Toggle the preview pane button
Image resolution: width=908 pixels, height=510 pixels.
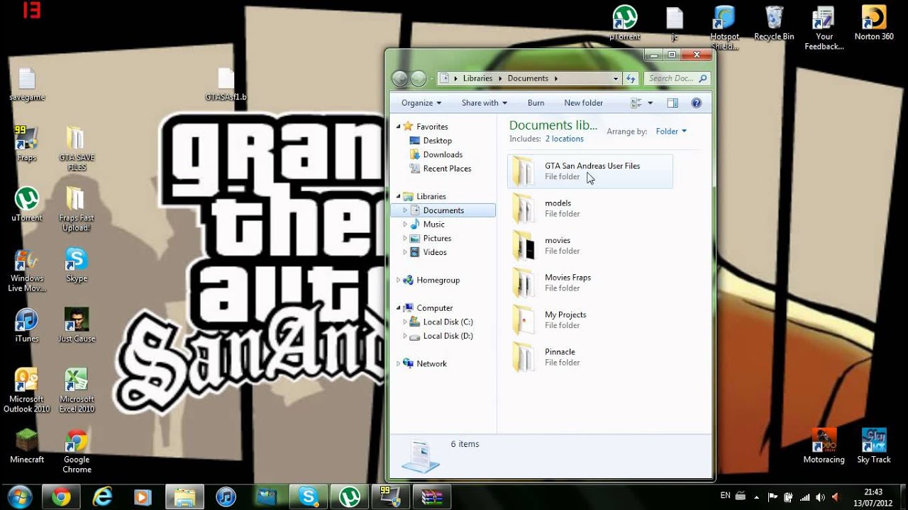coord(672,103)
